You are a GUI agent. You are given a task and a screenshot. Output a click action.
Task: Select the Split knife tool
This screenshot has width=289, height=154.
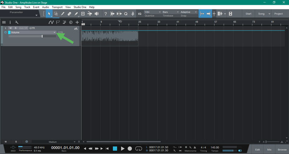pos(63,14)
